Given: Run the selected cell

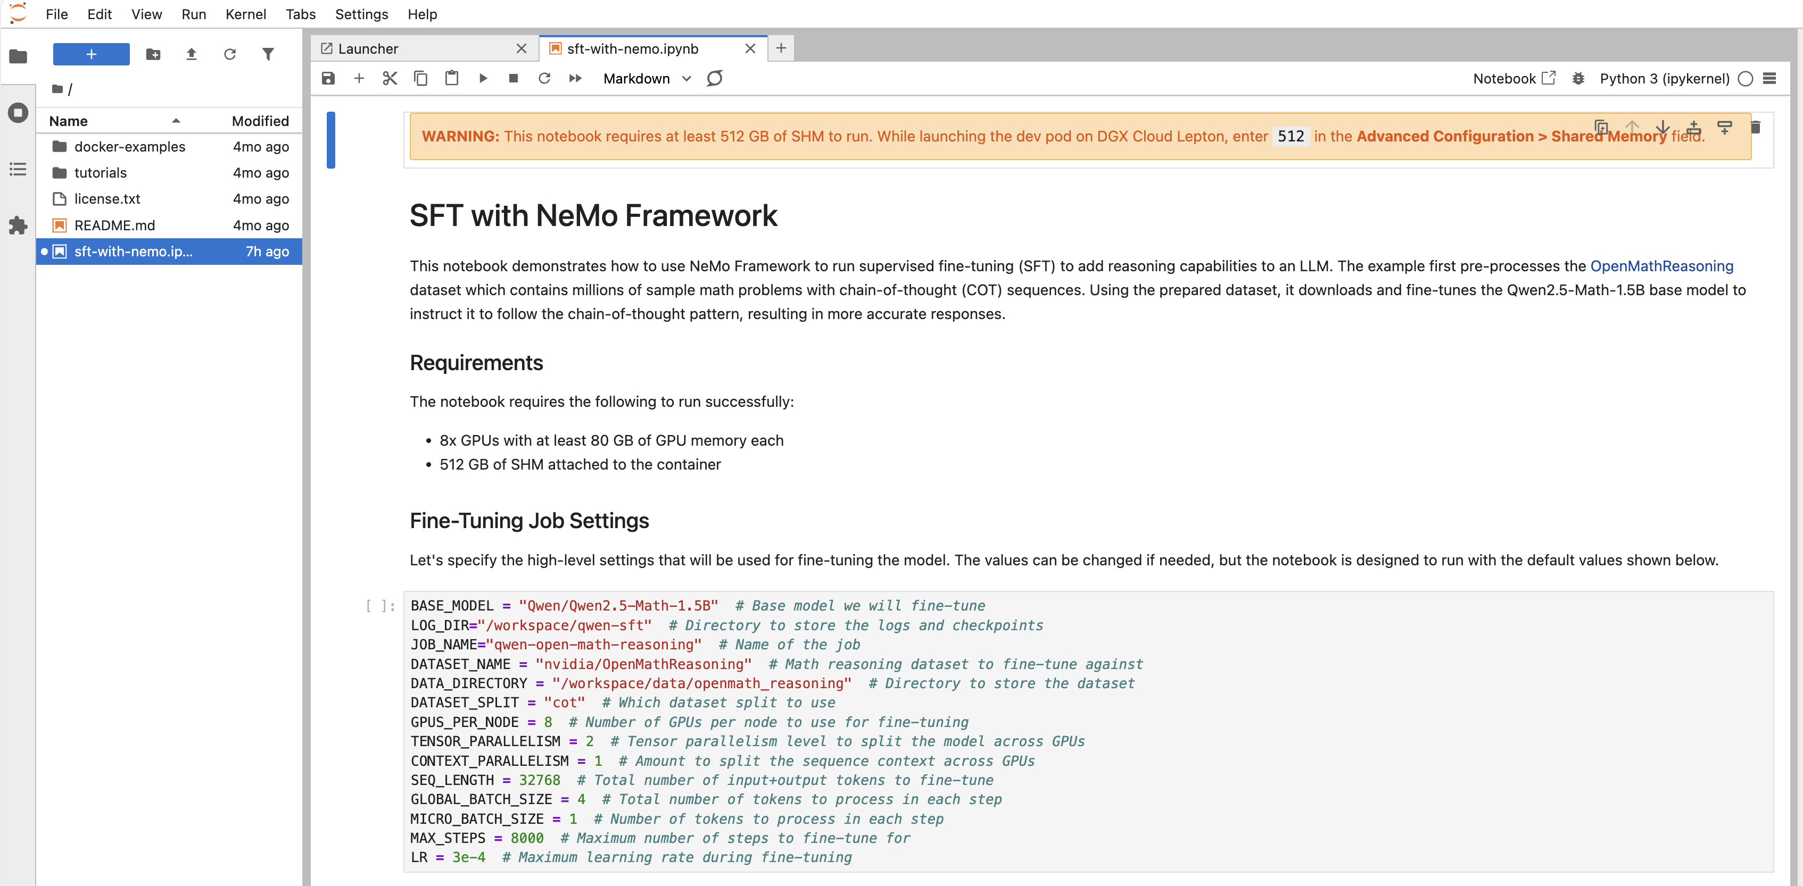Looking at the screenshot, I should point(483,78).
